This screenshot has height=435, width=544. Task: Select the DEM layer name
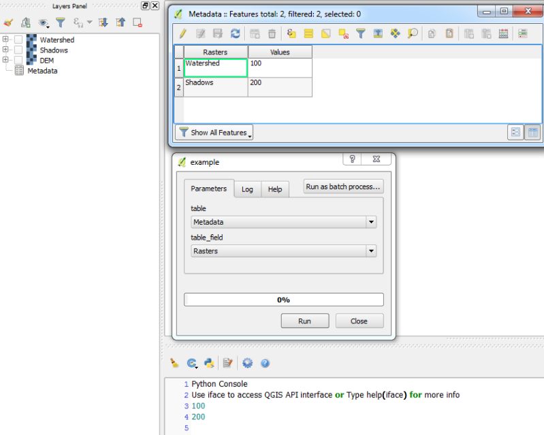tap(46, 61)
